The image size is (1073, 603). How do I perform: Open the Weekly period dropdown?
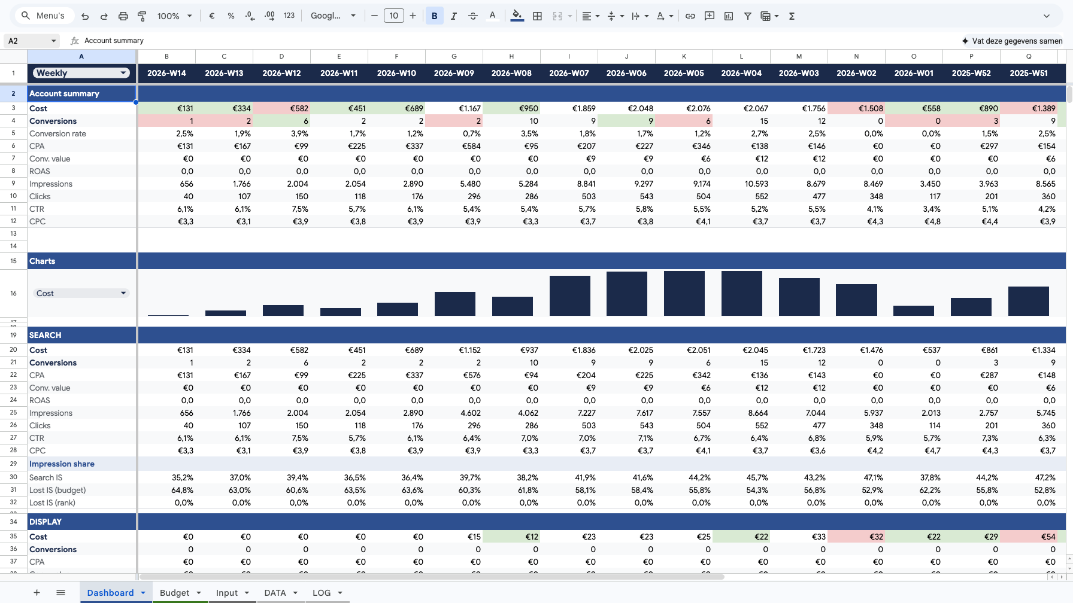81,72
